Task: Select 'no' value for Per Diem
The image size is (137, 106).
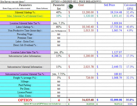Action: point(59,89)
